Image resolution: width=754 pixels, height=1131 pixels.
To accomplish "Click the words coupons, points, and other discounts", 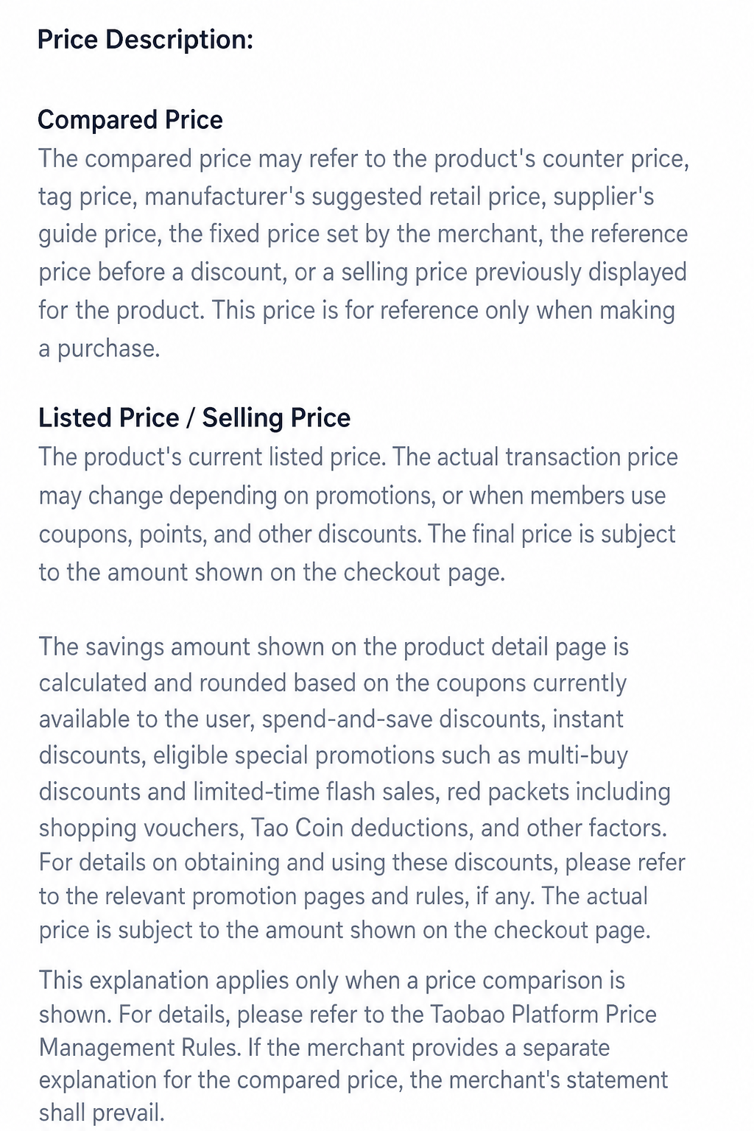I will point(230,534).
